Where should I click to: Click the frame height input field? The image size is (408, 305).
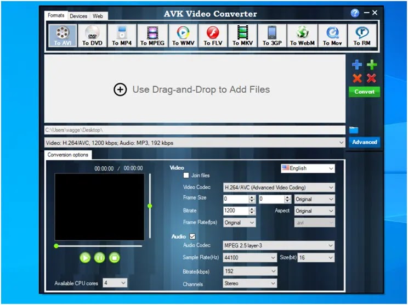pos(271,199)
